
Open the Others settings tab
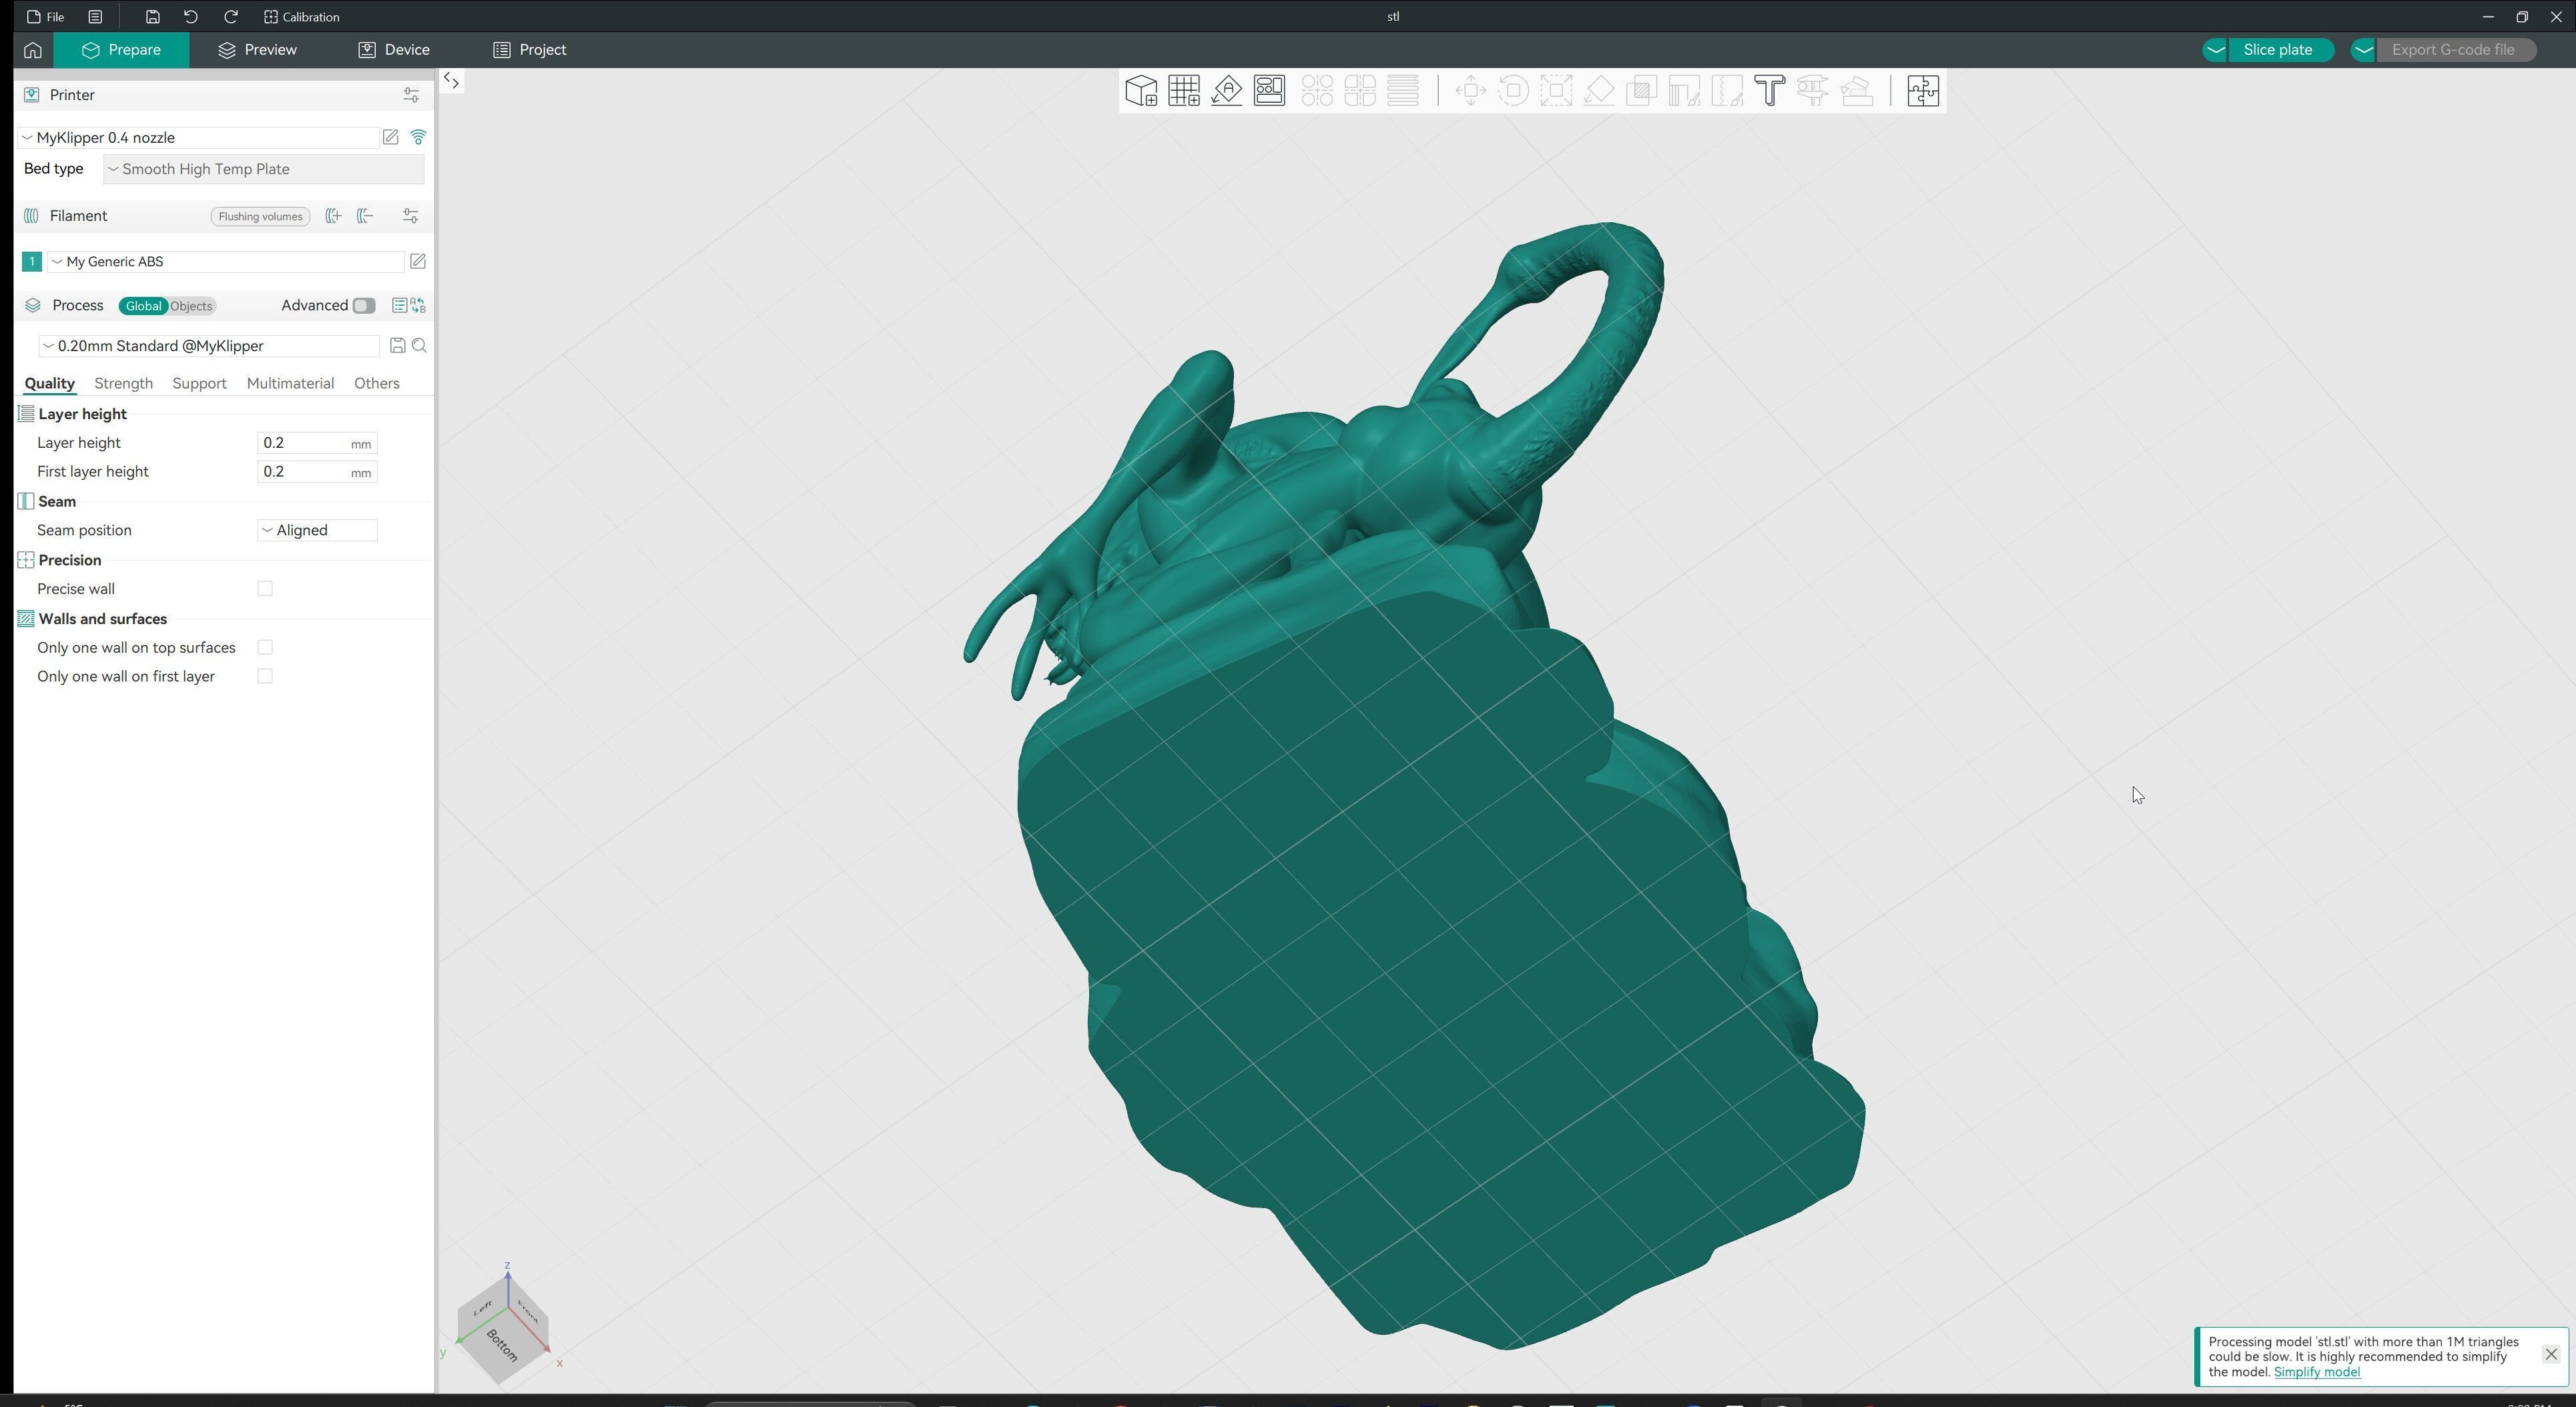[377, 384]
